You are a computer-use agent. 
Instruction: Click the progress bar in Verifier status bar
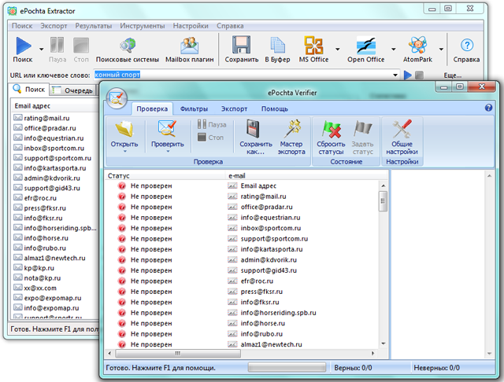point(287,368)
